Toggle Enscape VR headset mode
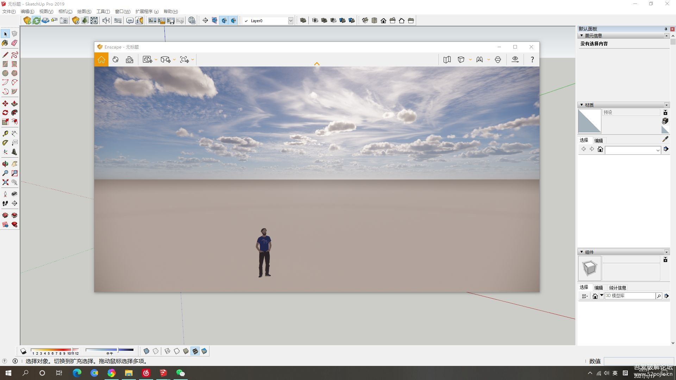Image resolution: width=676 pixels, height=380 pixels. [497, 59]
